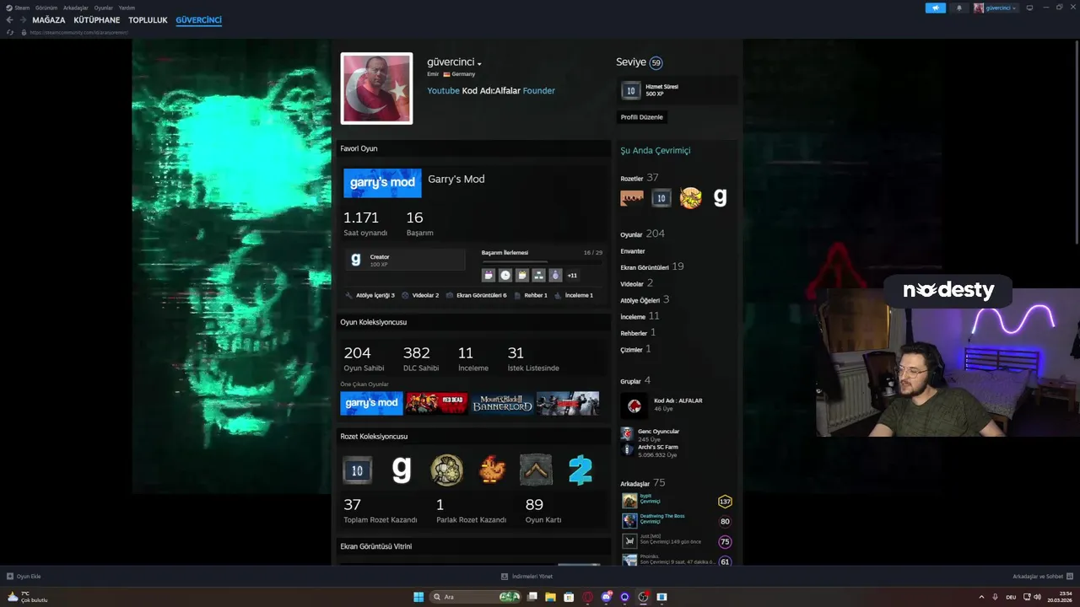Open the Creator badge for Garry's Mod
This screenshot has height=607, width=1080.
pos(404,260)
